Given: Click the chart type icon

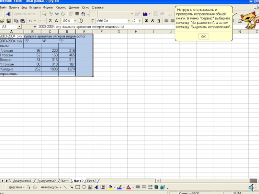Looking at the screenshot, I should pos(145,14).
